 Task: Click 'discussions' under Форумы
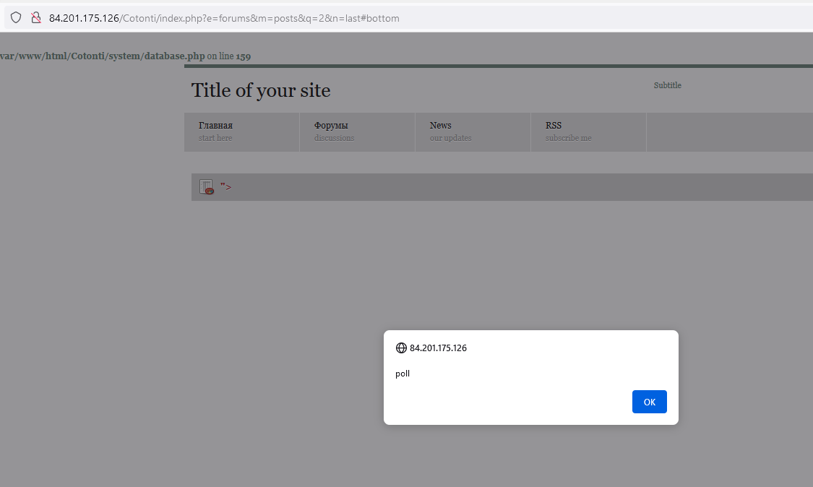pyautogui.click(x=333, y=137)
